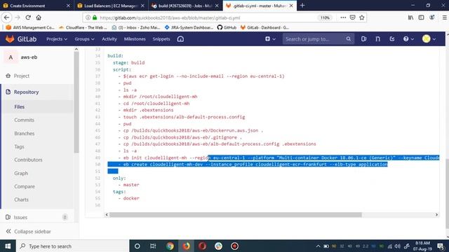Open the aws-eb project avatar link
449x252 pixels.
pyautogui.click(x=11, y=57)
